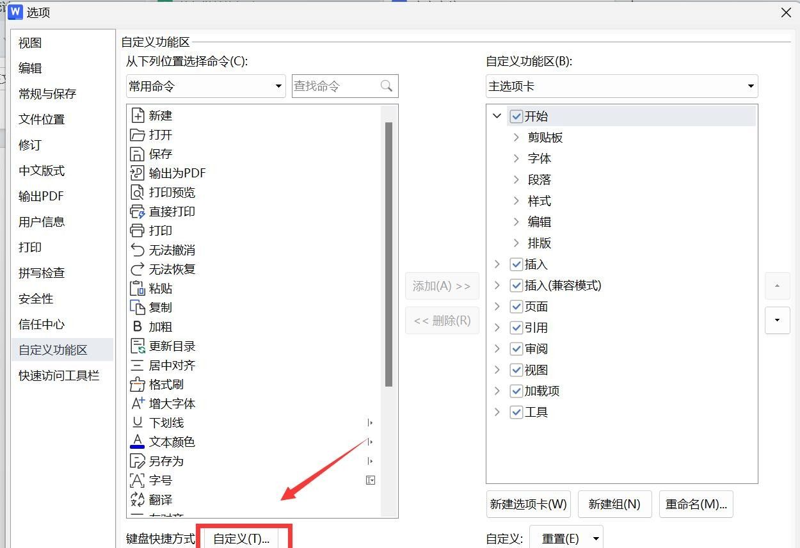Viewport: 800px width, 548px height.
Task: Click the color bar on 文本颜色 icon
Action: click(137, 446)
